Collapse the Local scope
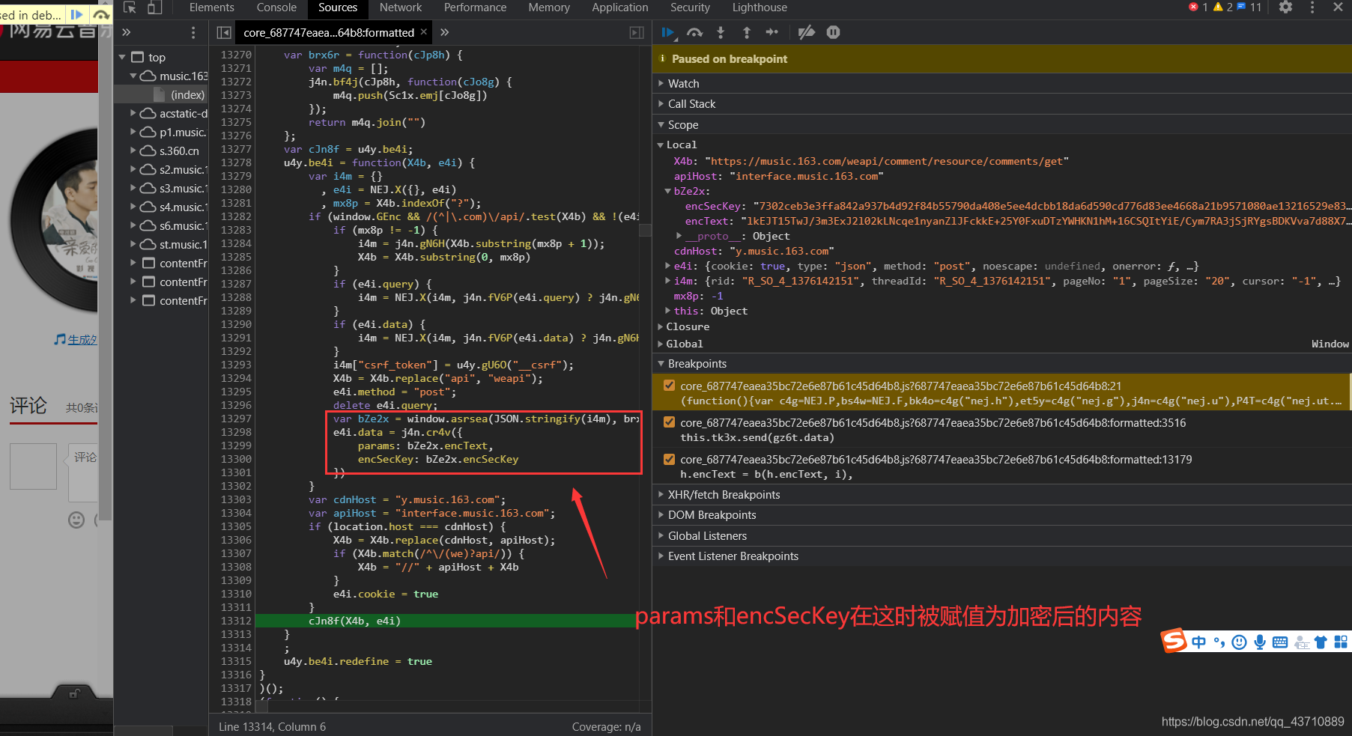This screenshot has width=1352, height=736. [x=681, y=145]
